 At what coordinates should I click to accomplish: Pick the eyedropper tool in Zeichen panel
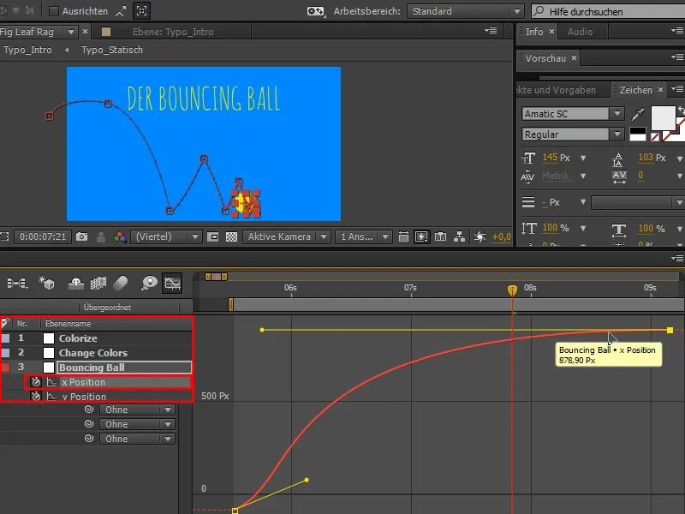click(x=638, y=114)
